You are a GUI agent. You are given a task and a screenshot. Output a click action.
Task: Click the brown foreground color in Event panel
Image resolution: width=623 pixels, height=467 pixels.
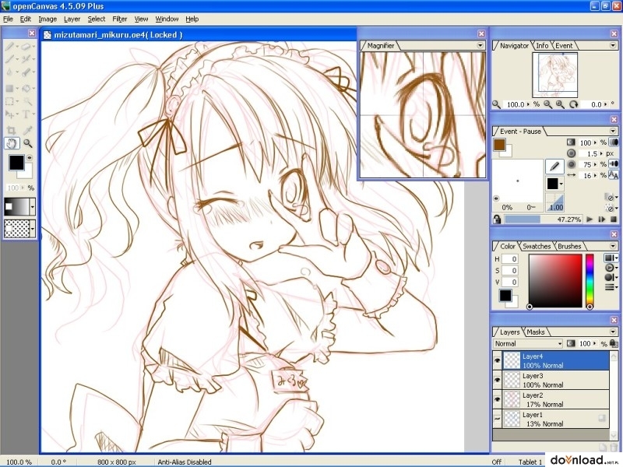point(499,145)
